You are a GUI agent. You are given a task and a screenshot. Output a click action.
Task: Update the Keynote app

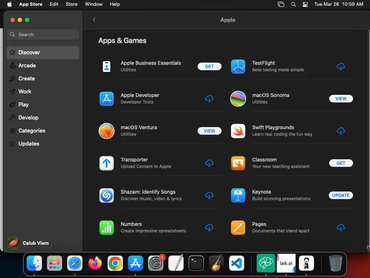point(341,195)
